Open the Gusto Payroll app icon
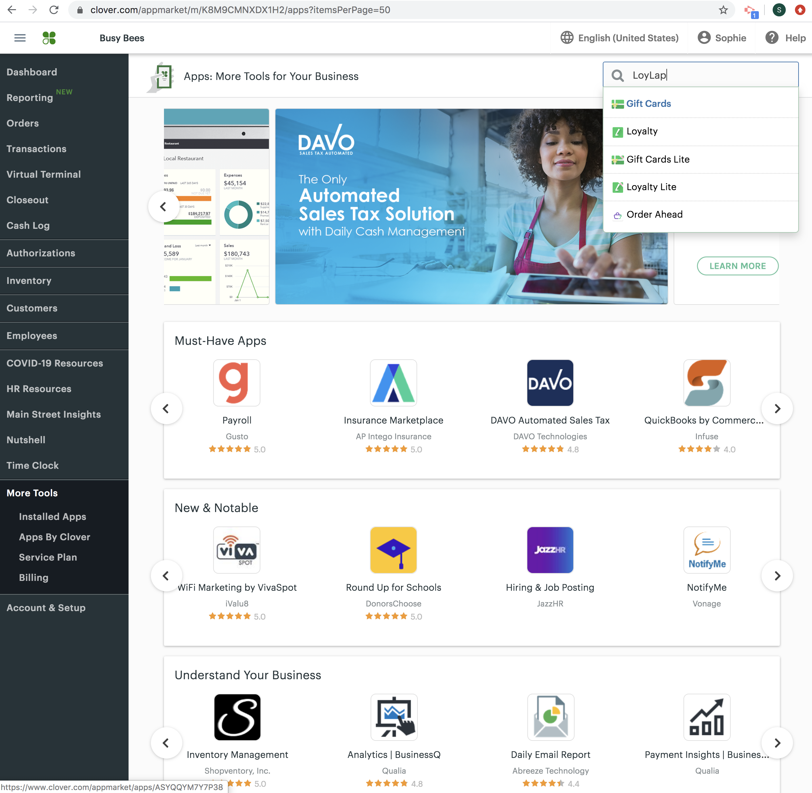812x793 pixels. 237,382
